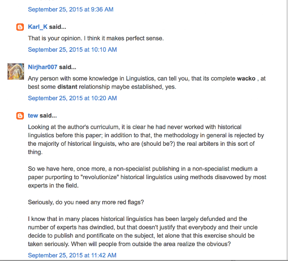The width and height of the screenshot is (288, 261).
Task: Click the bold word "distant"
Action: tap(67, 87)
